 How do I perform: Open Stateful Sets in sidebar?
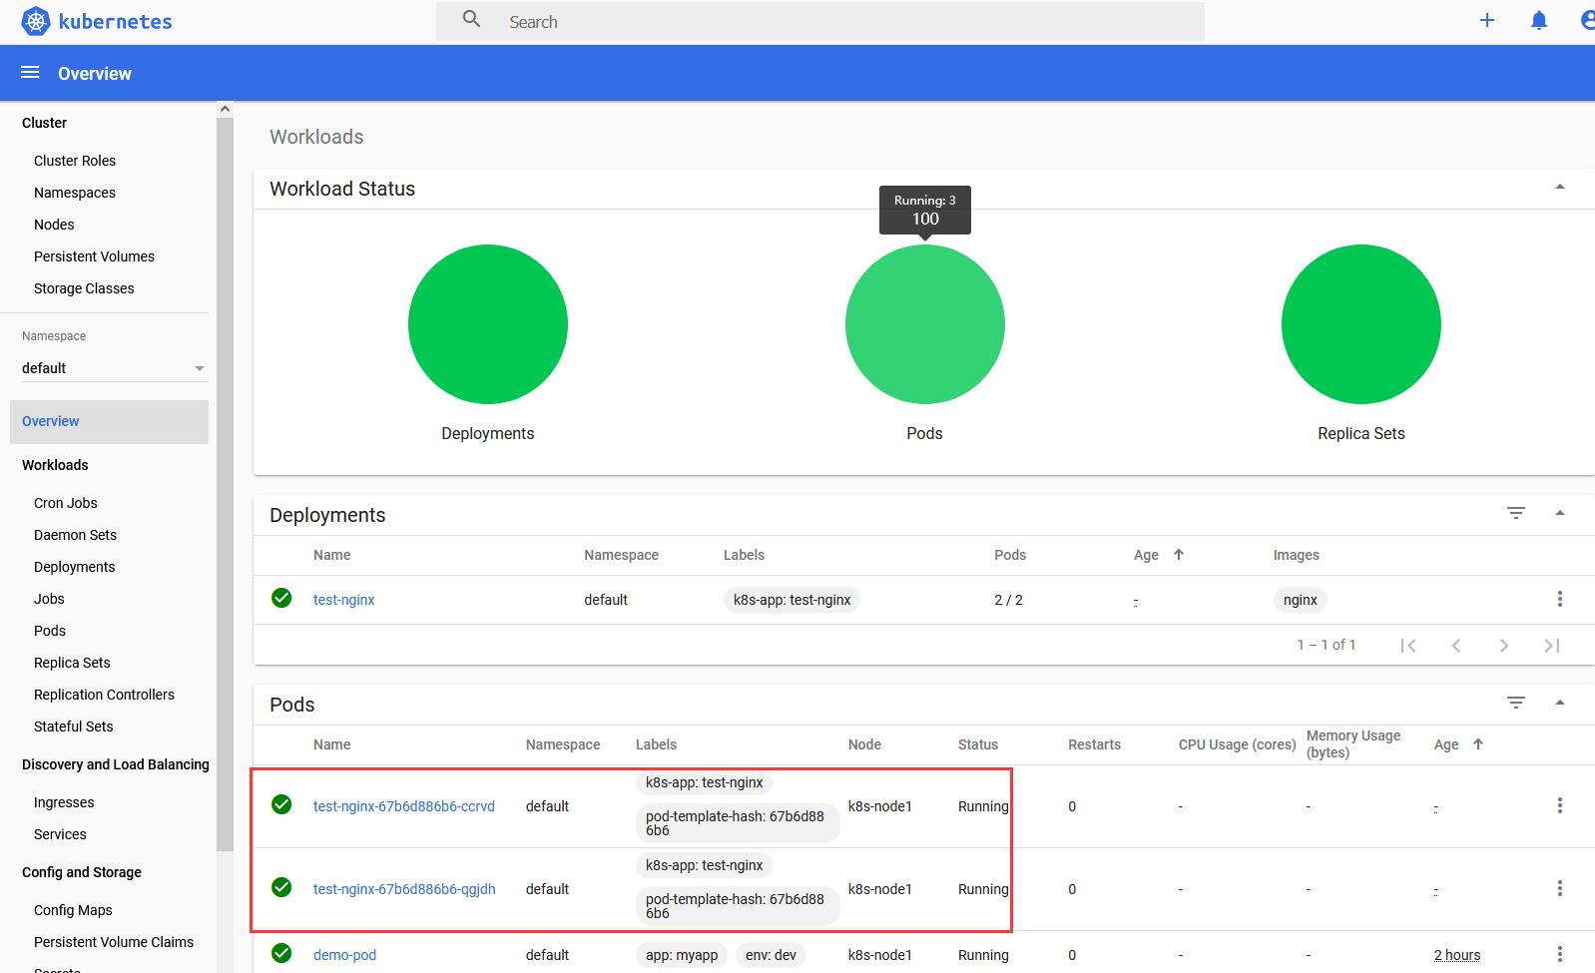coord(74,727)
